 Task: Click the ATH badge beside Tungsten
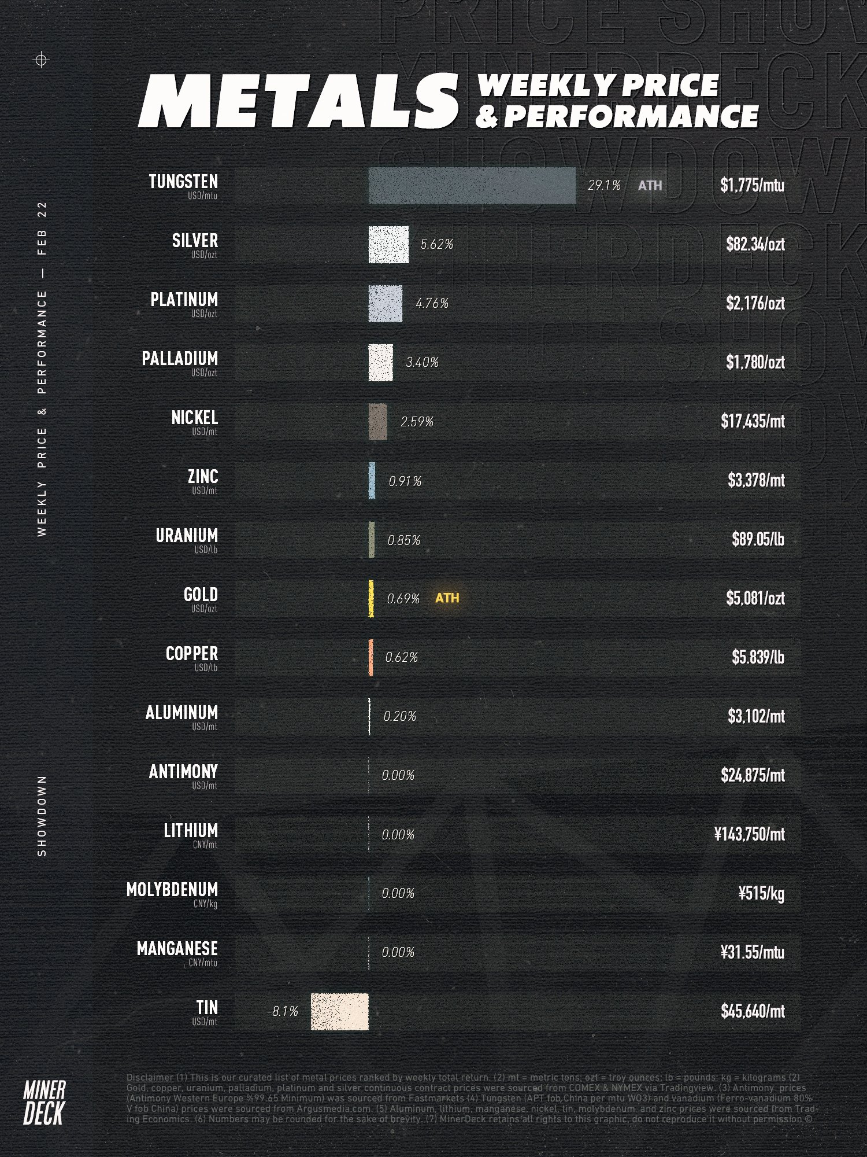[650, 186]
